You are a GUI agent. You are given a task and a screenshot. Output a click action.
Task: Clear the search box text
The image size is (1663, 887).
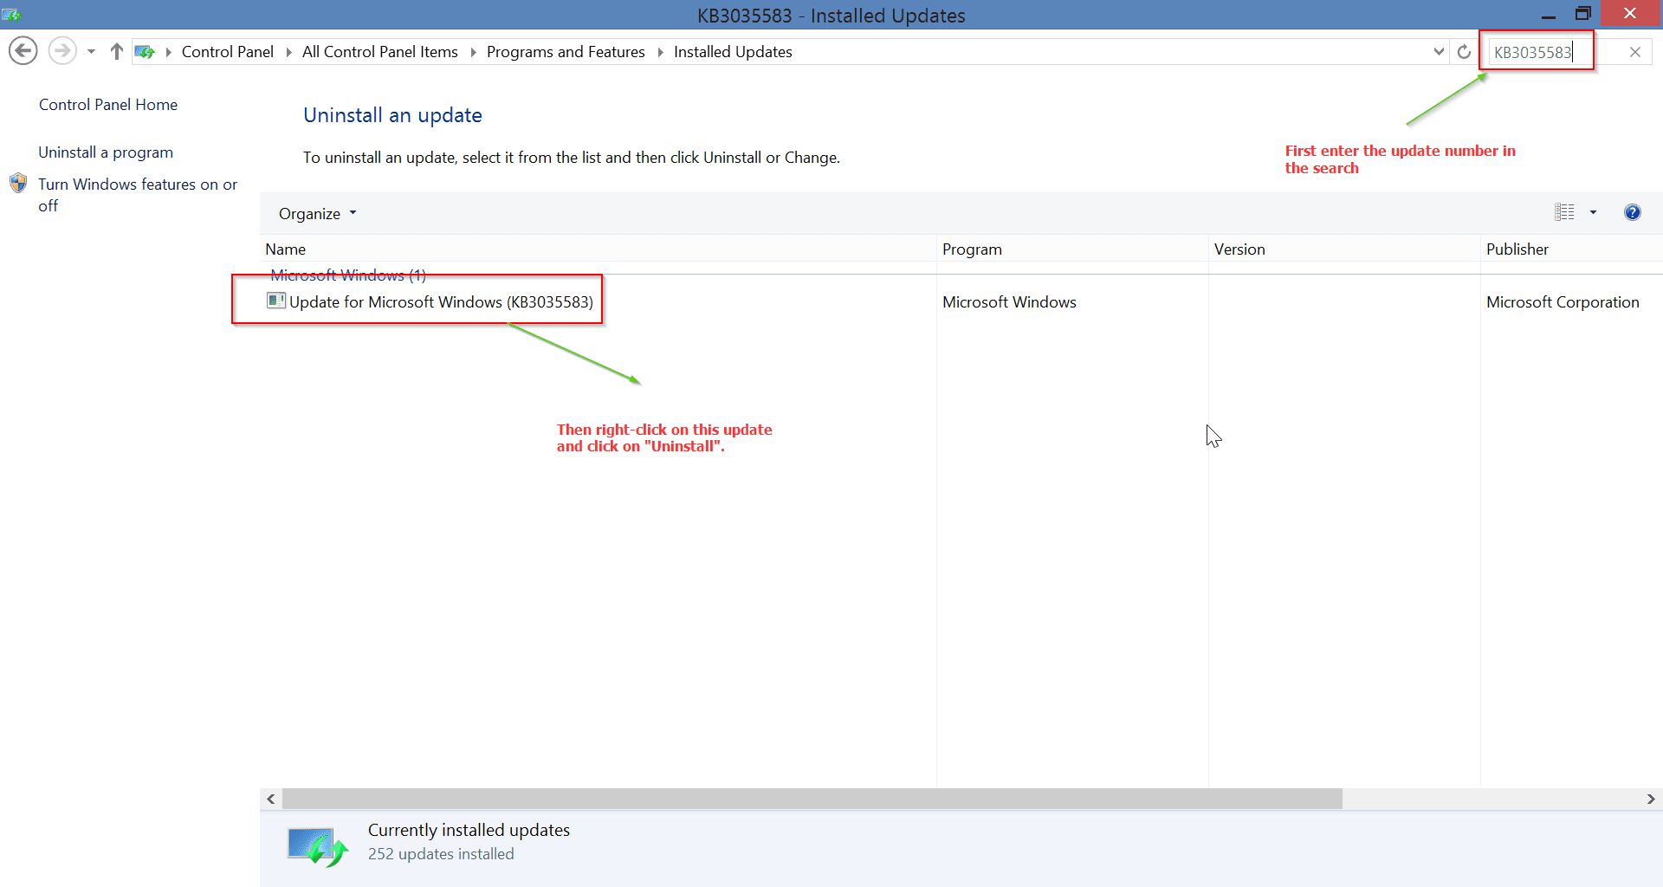(x=1635, y=52)
